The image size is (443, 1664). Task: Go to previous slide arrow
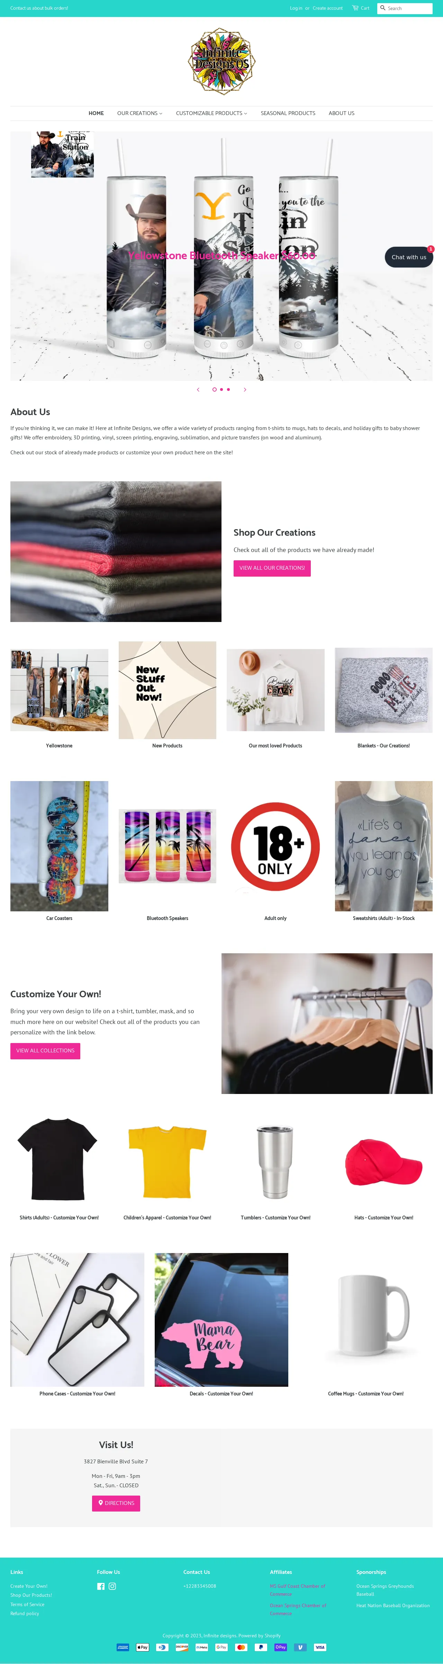pos(198,389)
